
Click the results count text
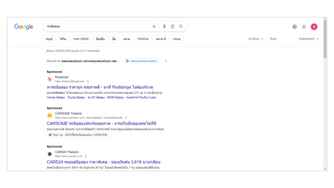click(73, 51)
